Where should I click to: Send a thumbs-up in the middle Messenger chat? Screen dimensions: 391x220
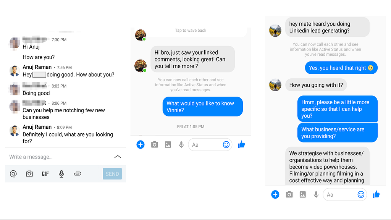click(x=241, y=144)
